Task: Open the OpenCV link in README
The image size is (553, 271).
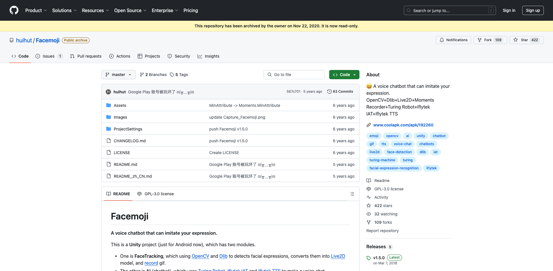Action: [200, 256]
